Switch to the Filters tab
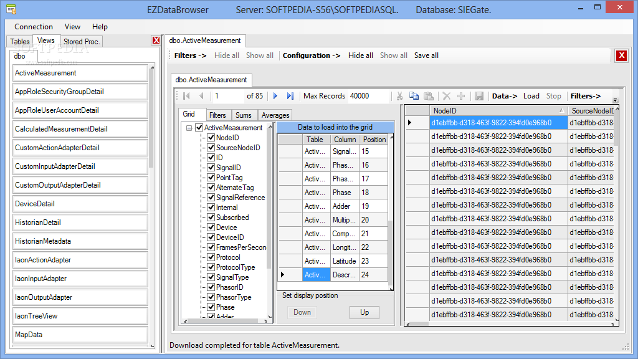This screenshot has width=638, height=359. coord(217,115)
